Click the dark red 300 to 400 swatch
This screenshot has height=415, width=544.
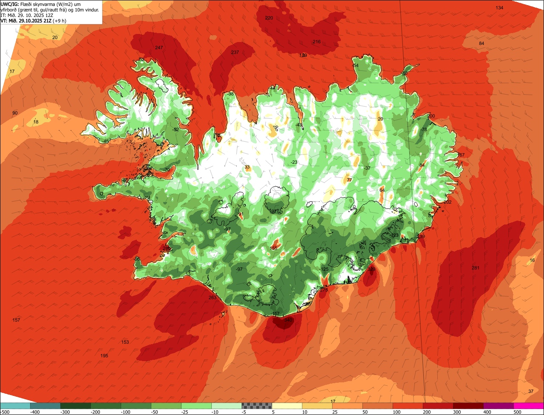pos(468,406)
